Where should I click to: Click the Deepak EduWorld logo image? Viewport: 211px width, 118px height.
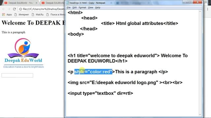23,53
